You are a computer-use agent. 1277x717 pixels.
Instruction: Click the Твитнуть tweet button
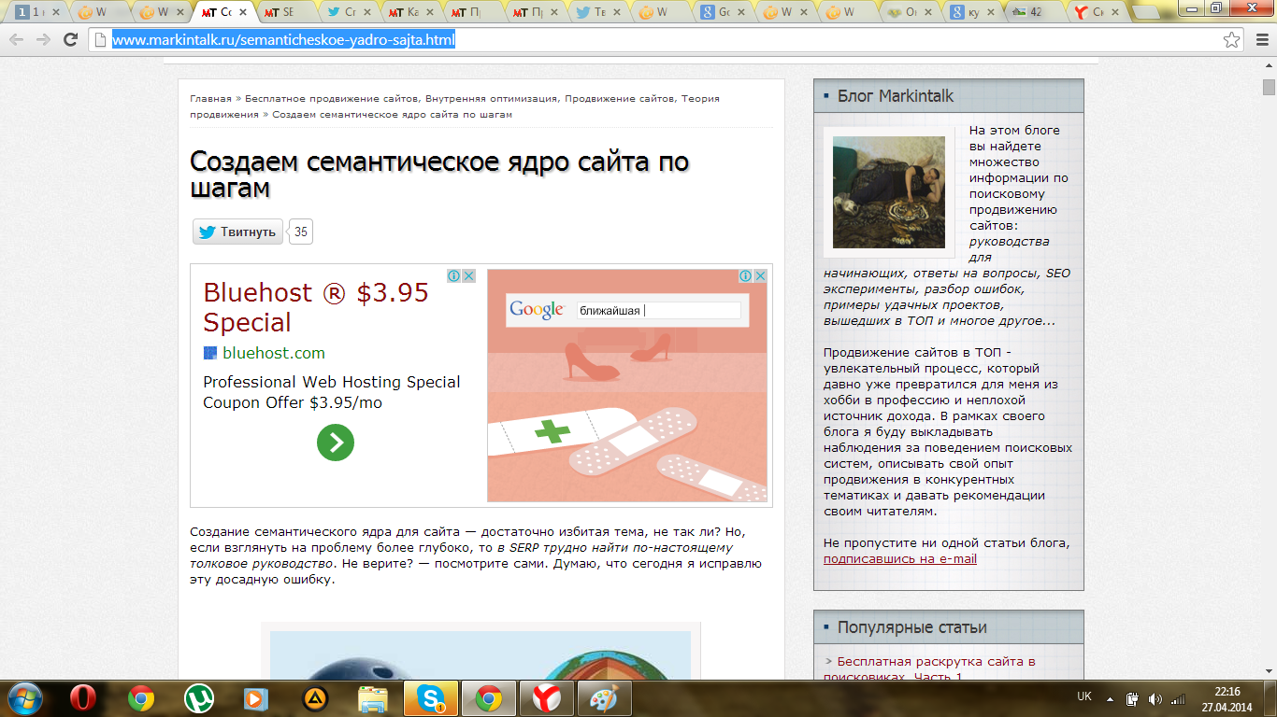click(237, 232)
